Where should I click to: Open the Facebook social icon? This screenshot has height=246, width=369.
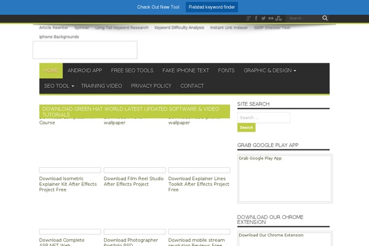256,18
